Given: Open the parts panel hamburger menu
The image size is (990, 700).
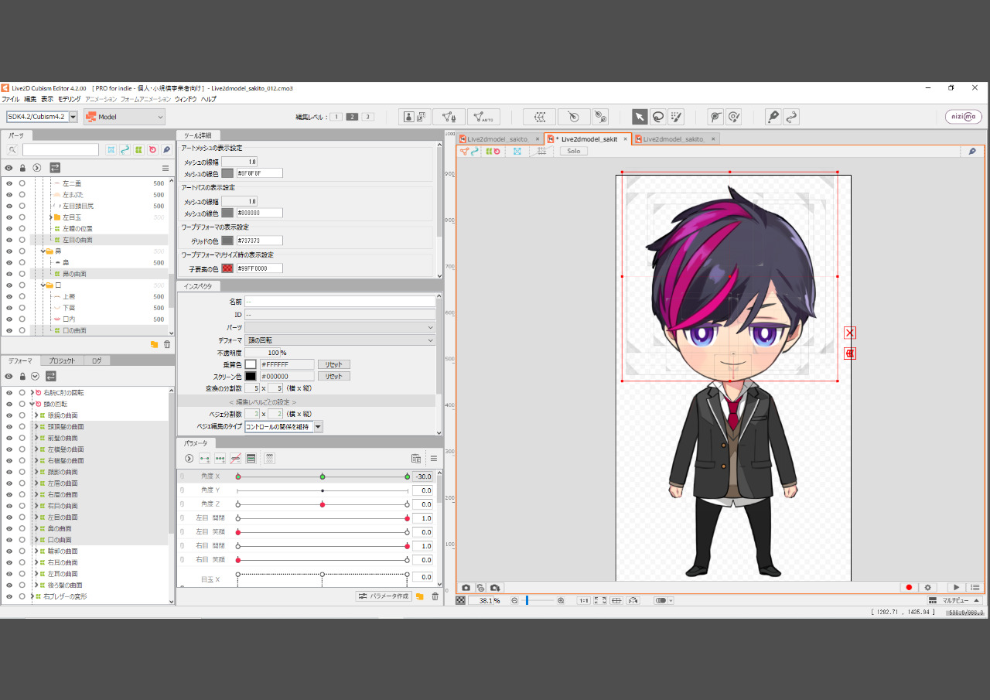Looking at the screenshot, I should point(165,168).
